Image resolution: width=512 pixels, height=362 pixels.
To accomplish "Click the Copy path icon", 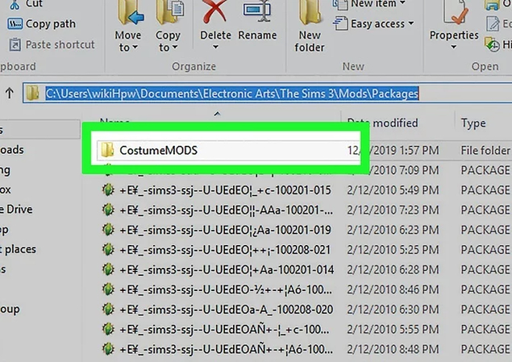I will [15, 24].
